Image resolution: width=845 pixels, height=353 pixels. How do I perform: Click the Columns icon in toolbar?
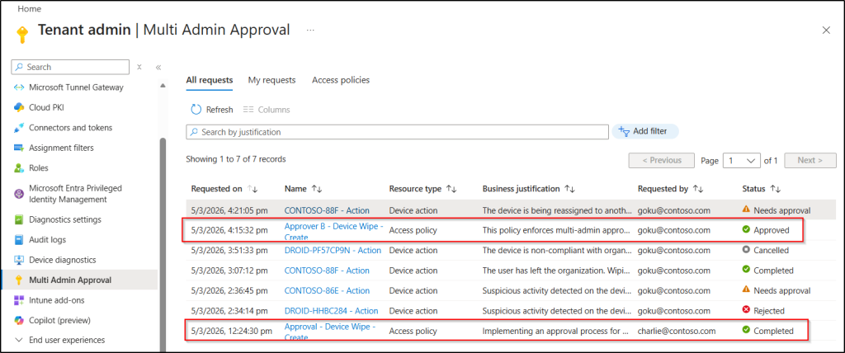(248, 110)
